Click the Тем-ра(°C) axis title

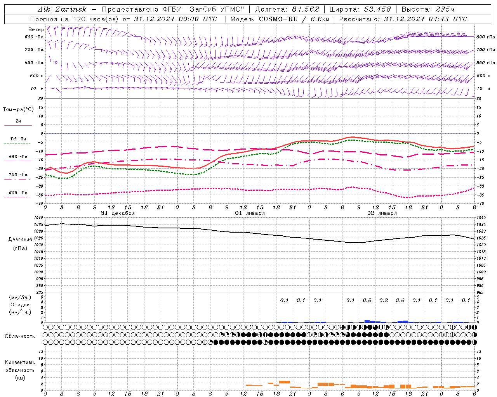18,110
